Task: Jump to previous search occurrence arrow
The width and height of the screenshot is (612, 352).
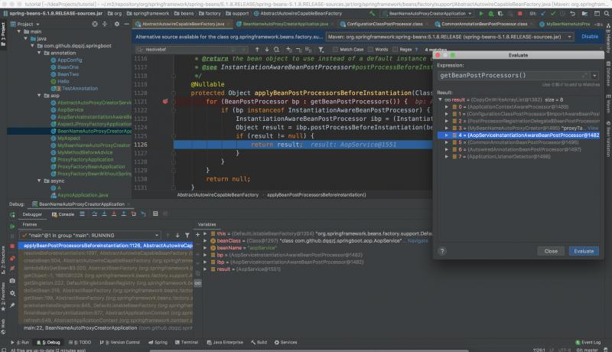Action: [257, 50]
